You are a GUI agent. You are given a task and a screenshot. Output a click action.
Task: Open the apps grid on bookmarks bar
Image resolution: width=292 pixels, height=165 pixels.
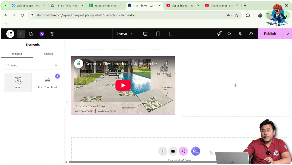click(x=5, y=24)
